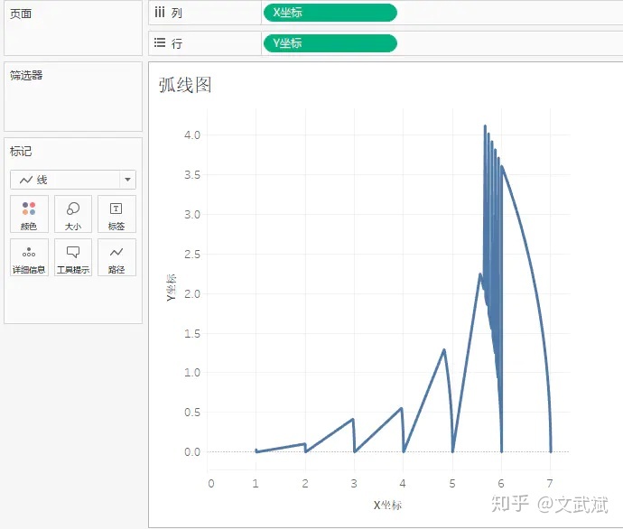Click the 3 tick label on X axis
The image size is (623, 529).
(x=354, y=483)
